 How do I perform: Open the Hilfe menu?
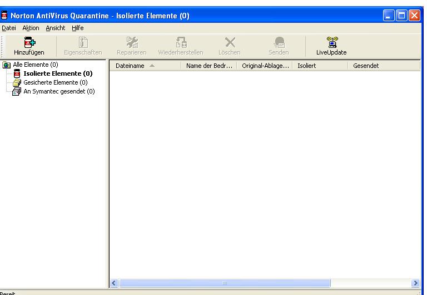(78, 28)
